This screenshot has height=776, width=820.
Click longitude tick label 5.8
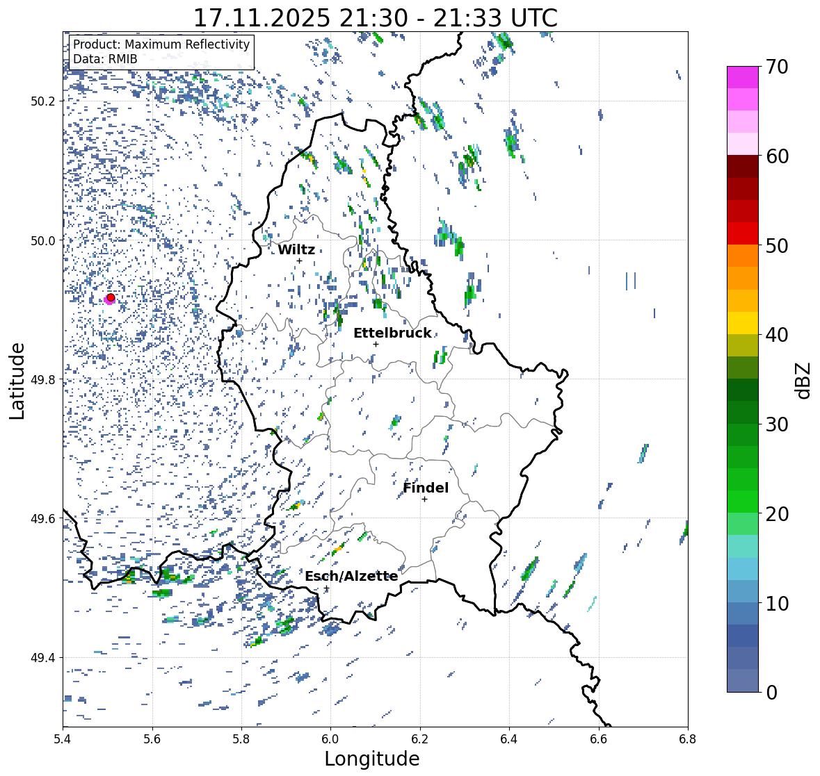pos(241,739)
